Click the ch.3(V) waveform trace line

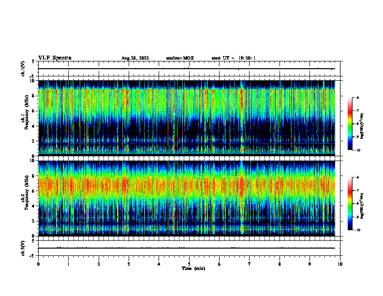(187, 248)
